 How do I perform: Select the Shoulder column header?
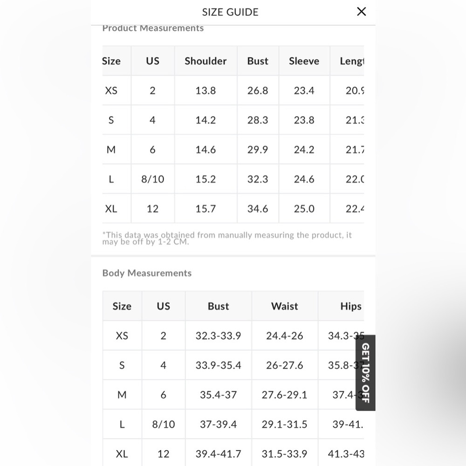tap(206, 61)
